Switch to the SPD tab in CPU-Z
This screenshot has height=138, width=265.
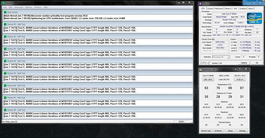coord(235,9)
